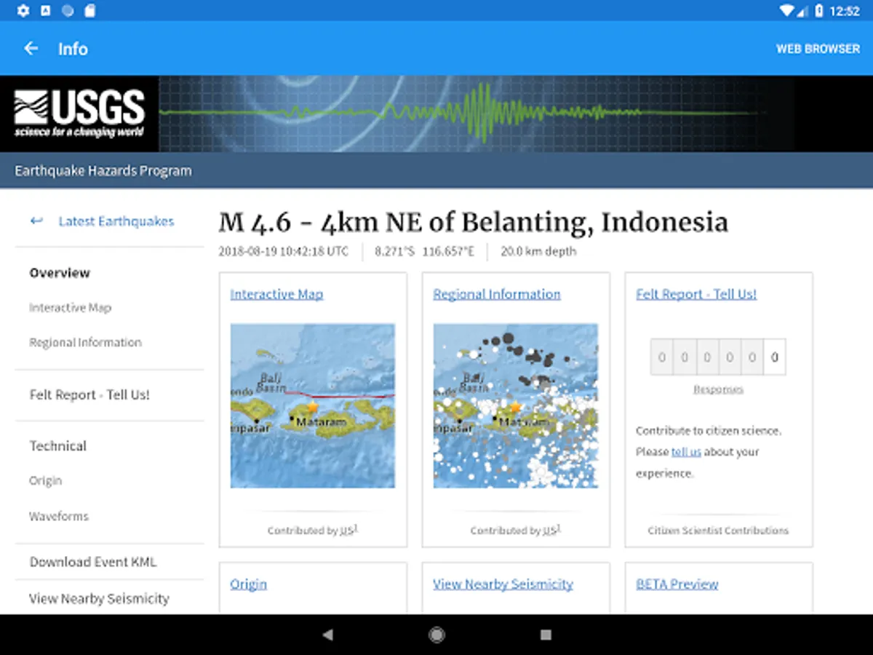Click the Interactive Map thumbnail image
Screen dimensions: 873x655
313,406
